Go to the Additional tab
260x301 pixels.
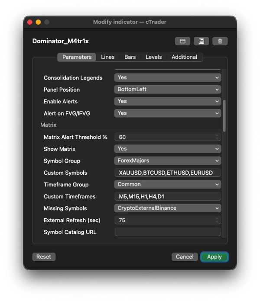click(x=184, y=57)
